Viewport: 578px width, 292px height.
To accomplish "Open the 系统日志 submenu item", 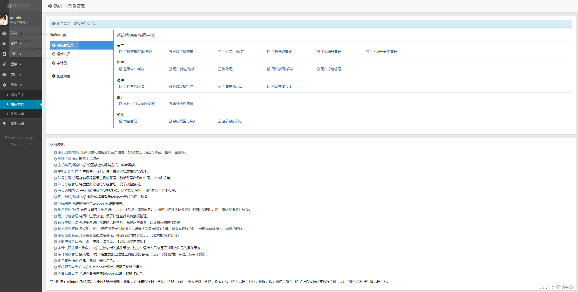I will (x=17, y=95).
